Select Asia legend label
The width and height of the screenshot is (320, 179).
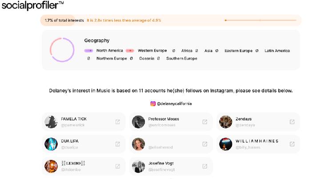tap(208, 51)
